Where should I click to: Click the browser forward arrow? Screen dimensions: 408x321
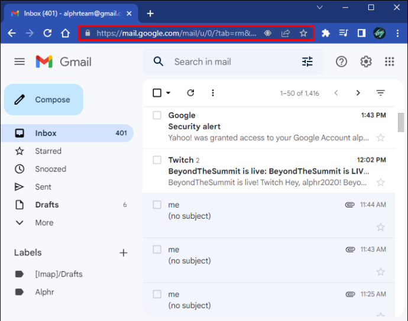click(x=30, y=33)
